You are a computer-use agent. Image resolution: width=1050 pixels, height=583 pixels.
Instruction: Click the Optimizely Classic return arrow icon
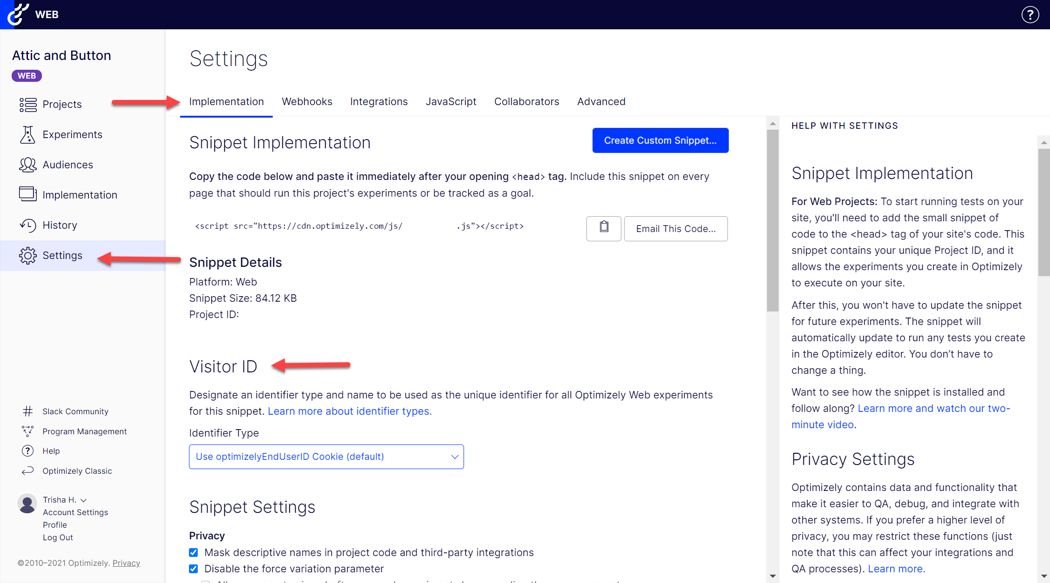point(28,470)
